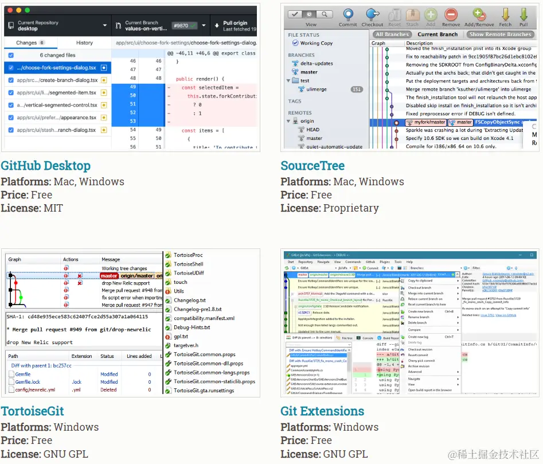Select the ulimerge branch in SourceTree
Screen dimensions: 543x464
click(x=316, y=89)
